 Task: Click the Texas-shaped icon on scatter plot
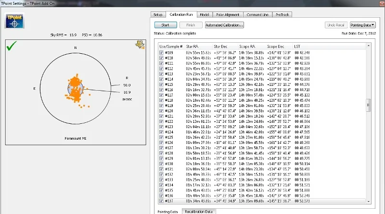[140, 45]
